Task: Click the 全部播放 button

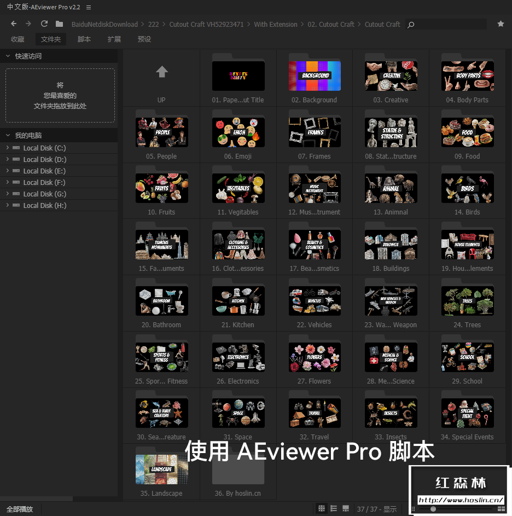Action: coord(20,509)
